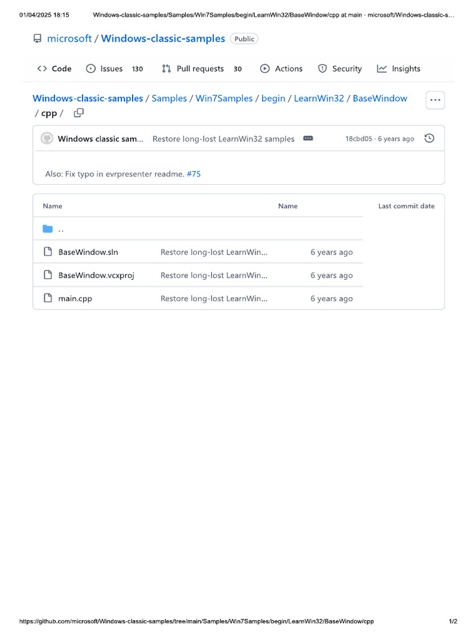476x635 pixels.
Task: Click the repository icon beside microsoft
Action: [x=37, y=38]
